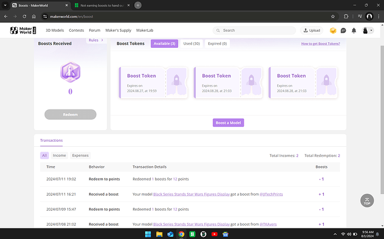Switch to the Used (30) tab
This screenshot has width=384, height=239.
coord(191,43)
